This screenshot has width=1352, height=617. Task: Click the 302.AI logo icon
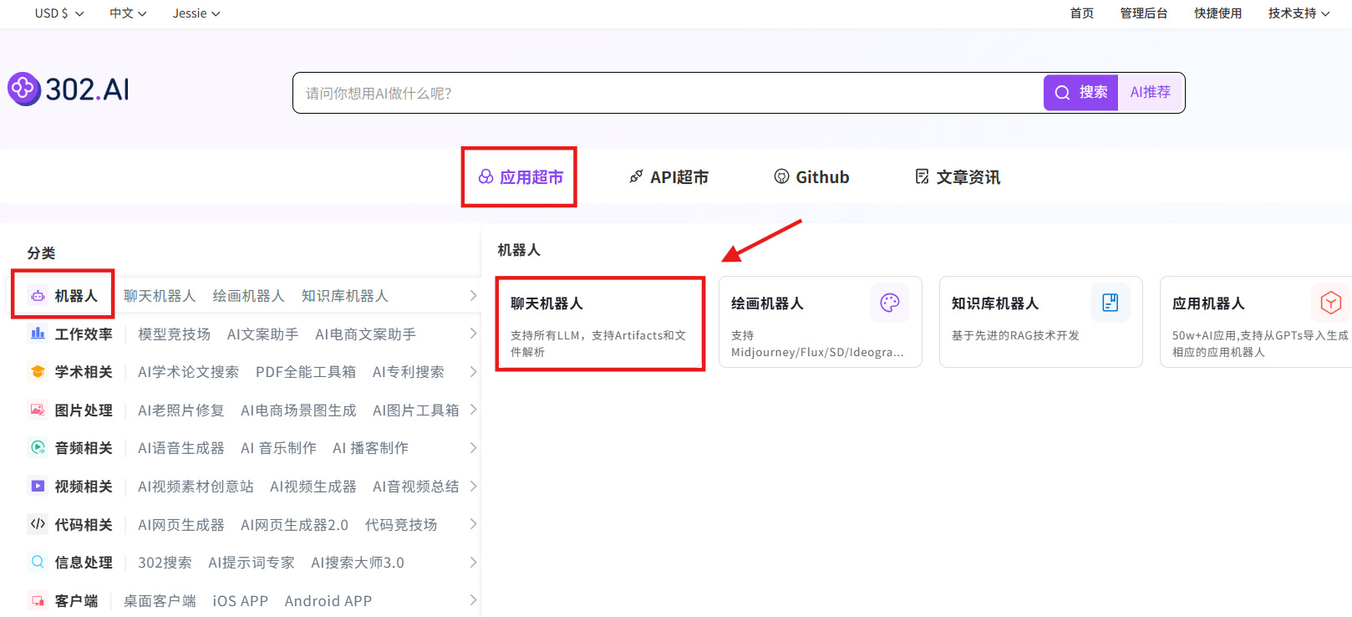(24, 89)
